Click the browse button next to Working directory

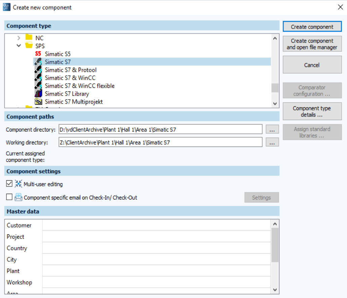point(272,142)
